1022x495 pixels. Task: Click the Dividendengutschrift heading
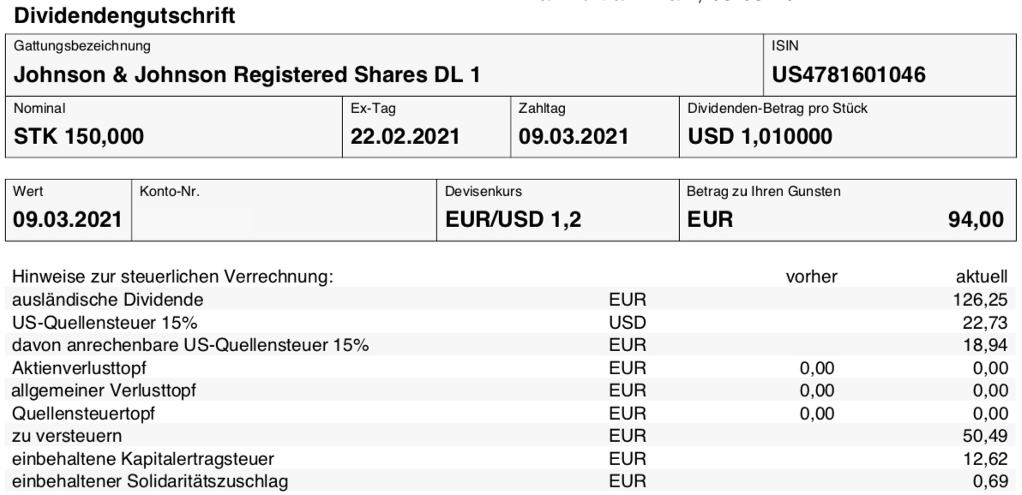coord(123,15)
